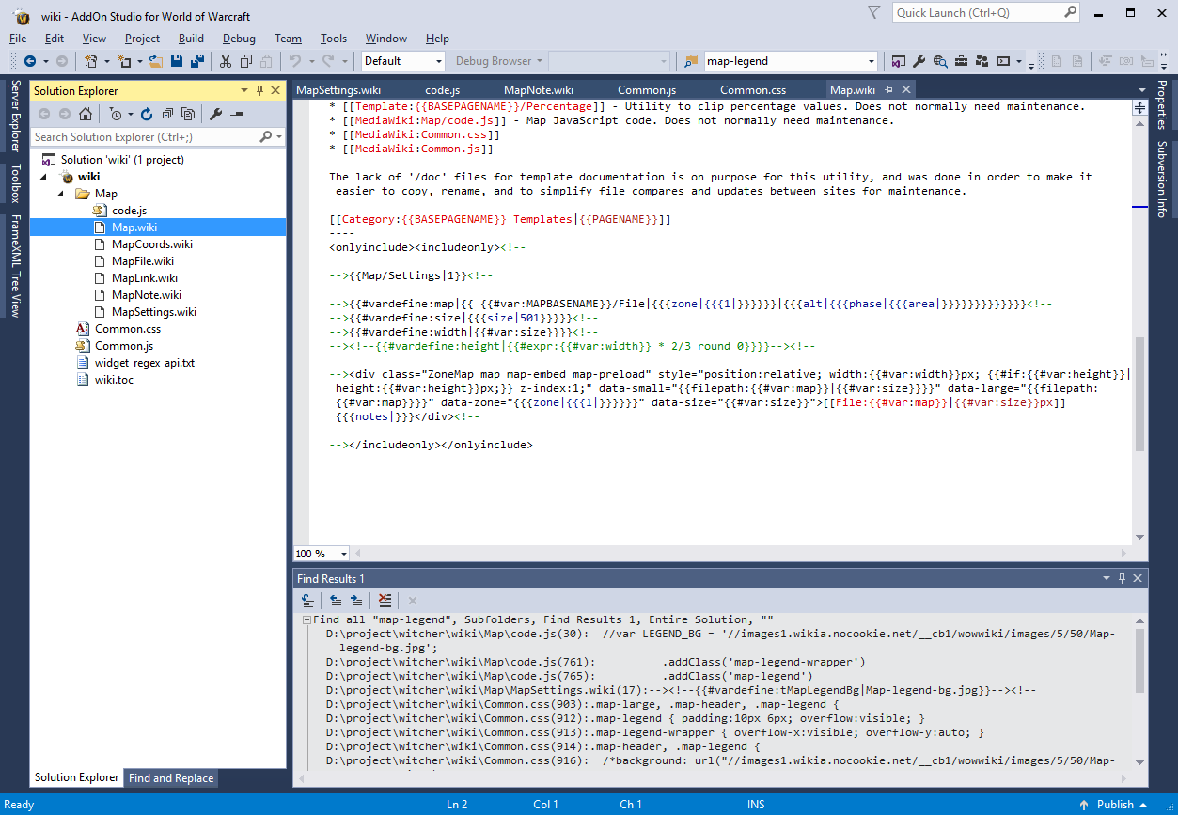Screen dimensions: 1178x815
Task: Clear all Find Results with red-X icon
Action: point(385,601)
